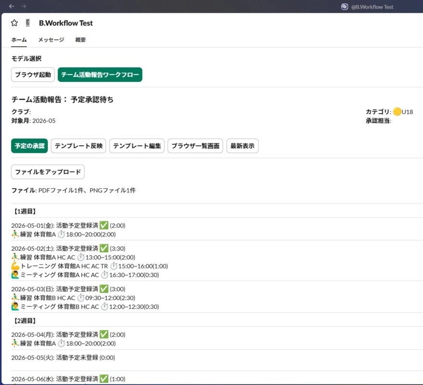
Task: Navigate back using the left arrow
Action: pyautogui.click(x=11, y=6)
